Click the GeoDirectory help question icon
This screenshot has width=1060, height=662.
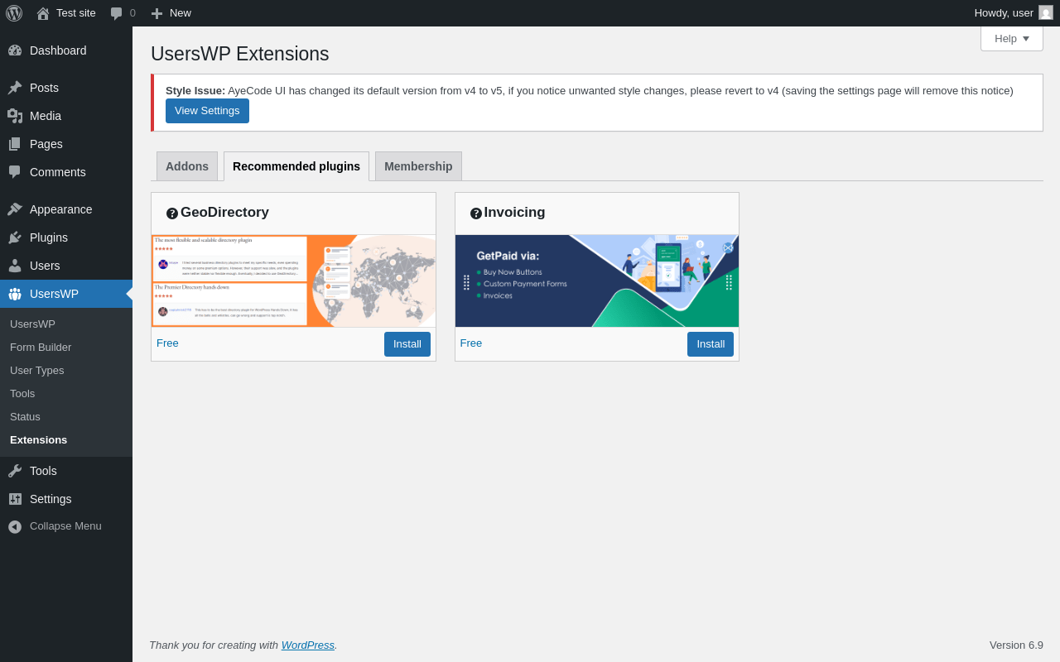point(172,213)
